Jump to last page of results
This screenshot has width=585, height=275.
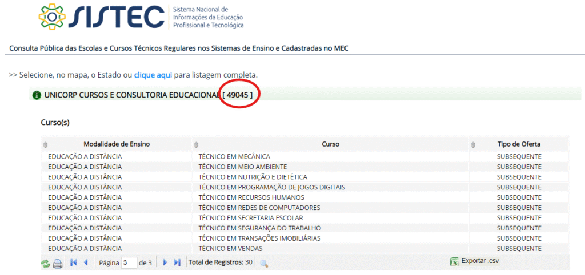point(177,262)
